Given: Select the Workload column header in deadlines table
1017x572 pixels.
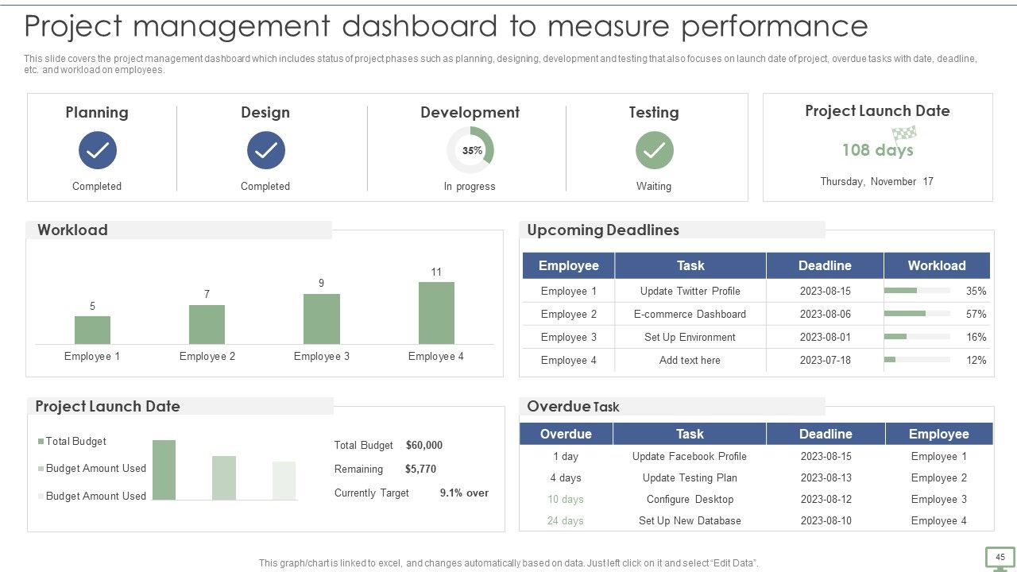Looking at the screenshot, I should pos(937,265).
